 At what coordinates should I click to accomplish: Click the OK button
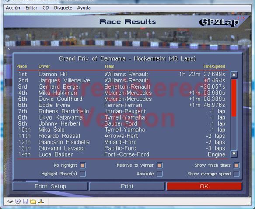click(204, 186)
